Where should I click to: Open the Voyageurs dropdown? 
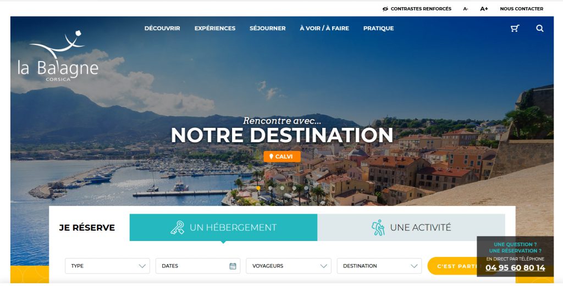(288, 266)
